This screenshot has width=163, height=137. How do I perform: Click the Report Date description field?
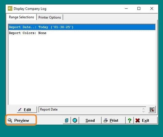tap(90, 109)
